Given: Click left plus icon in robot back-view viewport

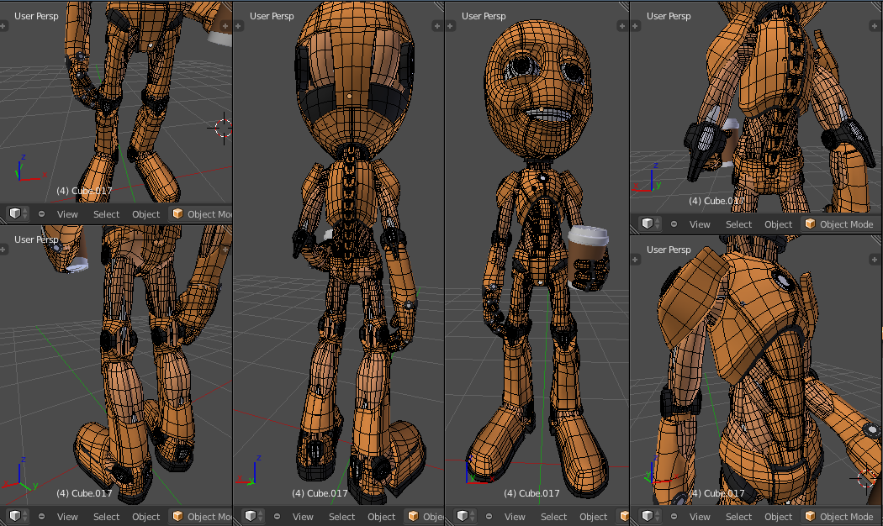Looking at the screenshot, I should [x=238, y=26].
